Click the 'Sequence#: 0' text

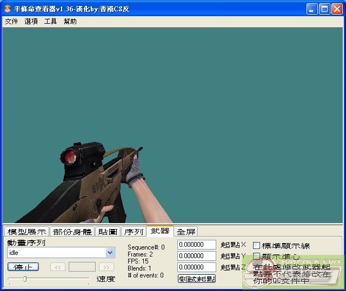point(146,247)
